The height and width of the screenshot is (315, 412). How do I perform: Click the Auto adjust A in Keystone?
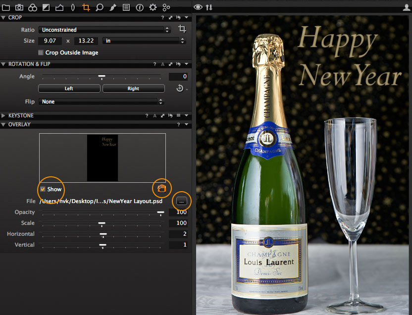(x=155, y=115)
